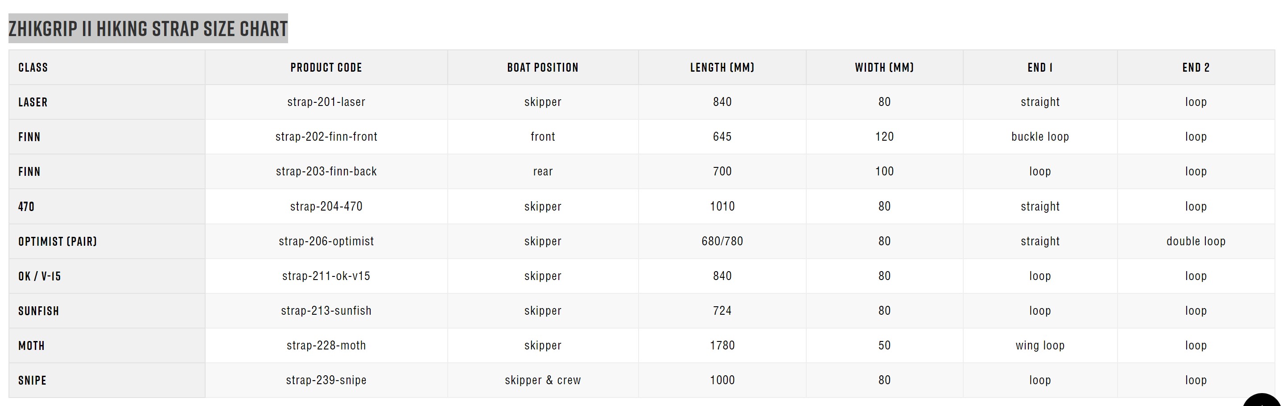Click the Length (MM) column header

[722, 67]
